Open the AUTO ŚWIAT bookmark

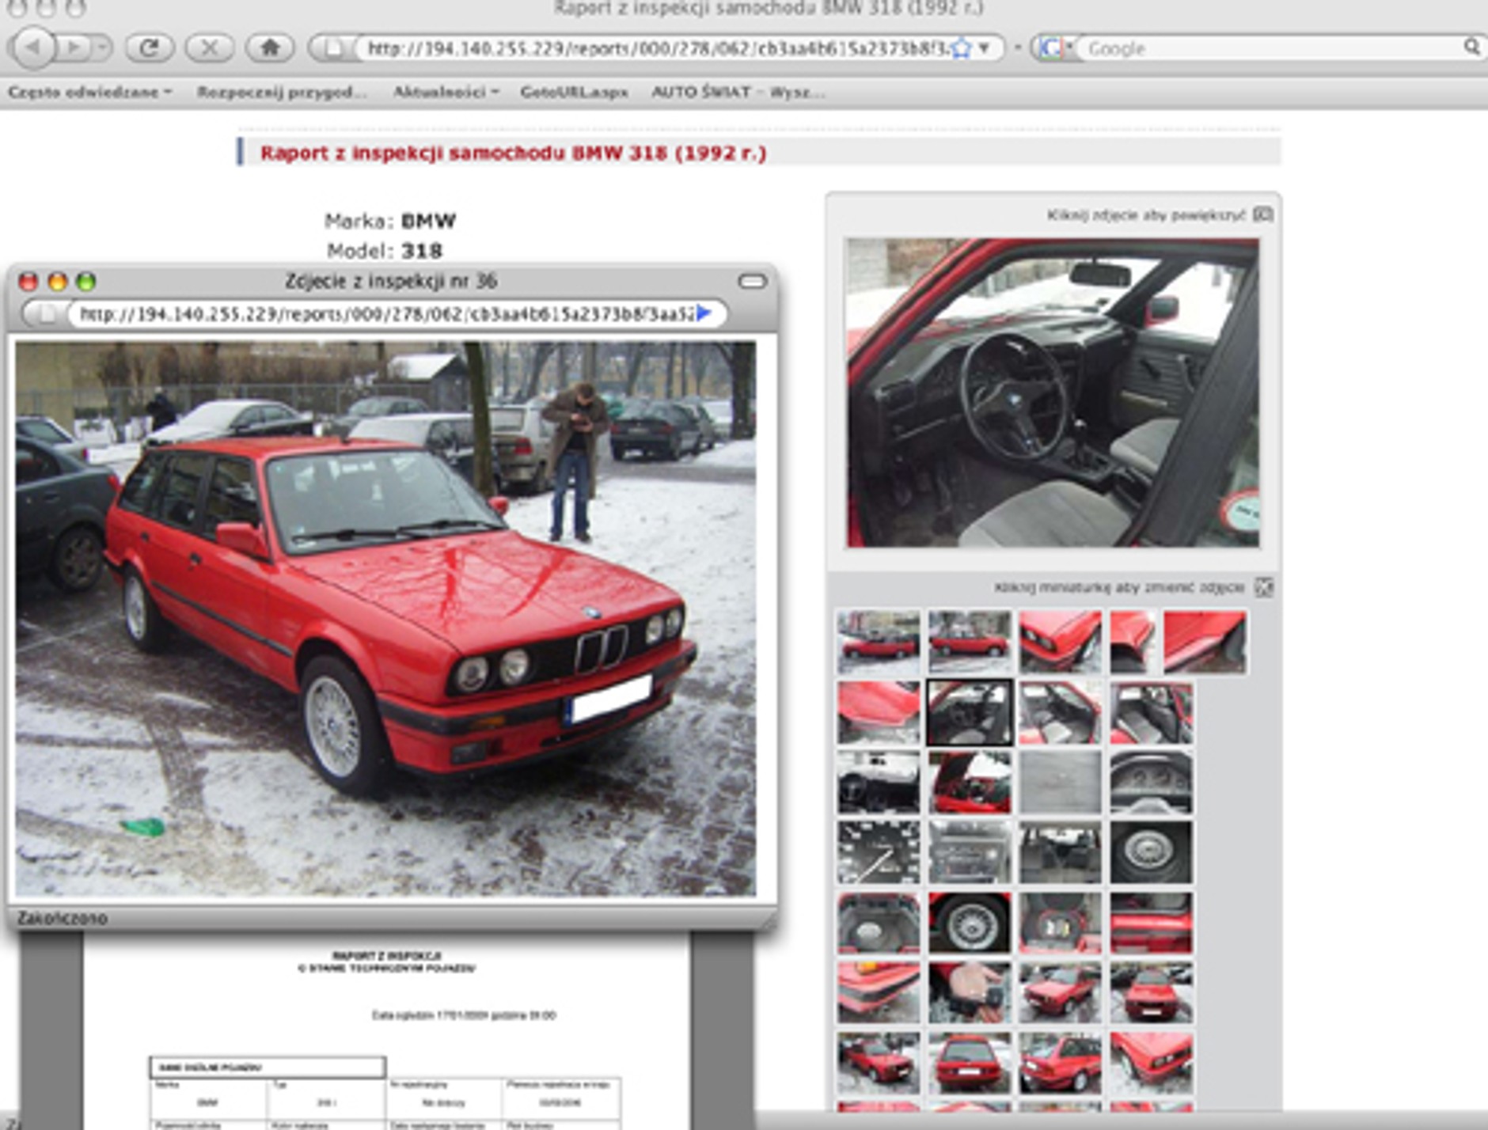pyautogui.click(x=737, y=92)
